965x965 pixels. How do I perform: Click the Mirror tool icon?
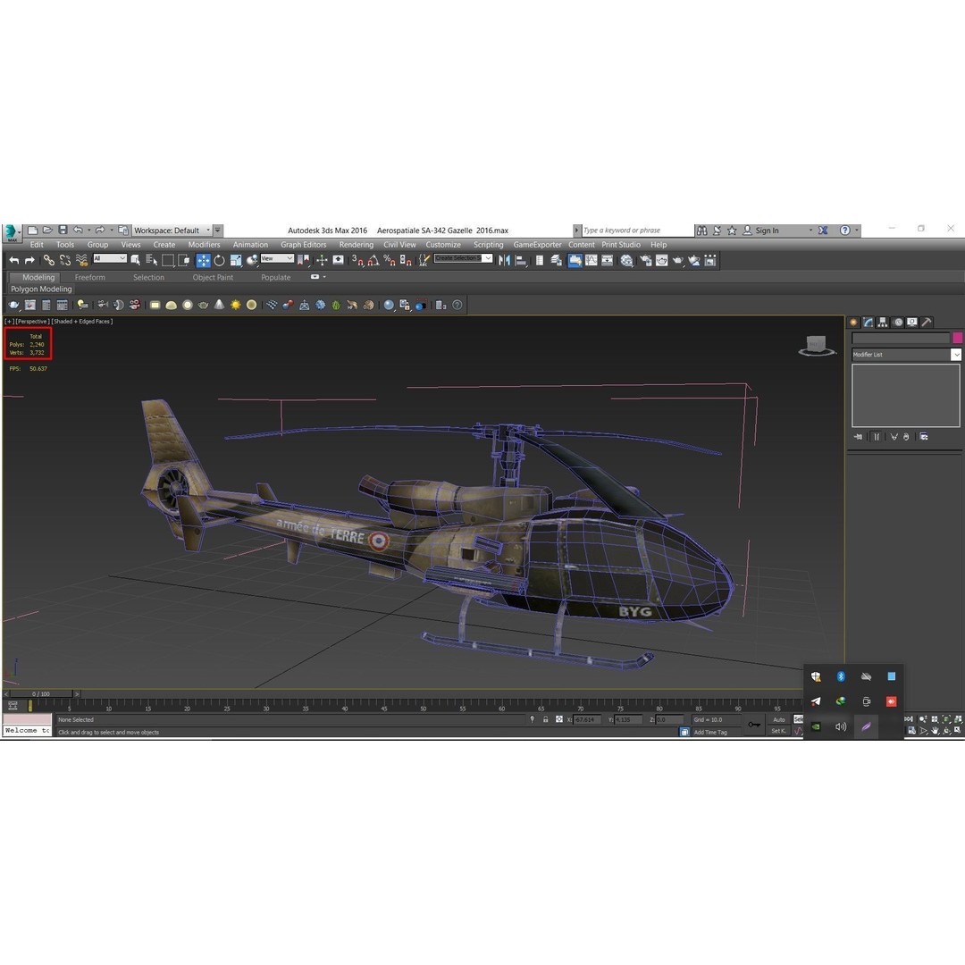(505, 261)
